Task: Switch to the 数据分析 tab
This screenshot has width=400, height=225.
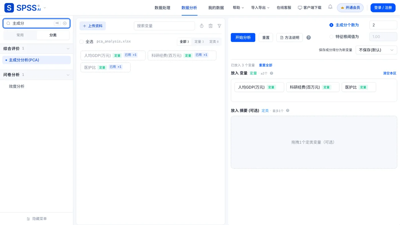Action: (x=189, y=8)
